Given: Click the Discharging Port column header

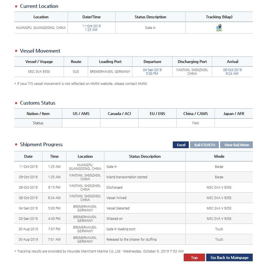Looking at the screenshot, I should click(x=192, y=62).
